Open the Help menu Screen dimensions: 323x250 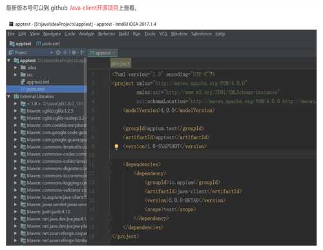click(220, 34)
